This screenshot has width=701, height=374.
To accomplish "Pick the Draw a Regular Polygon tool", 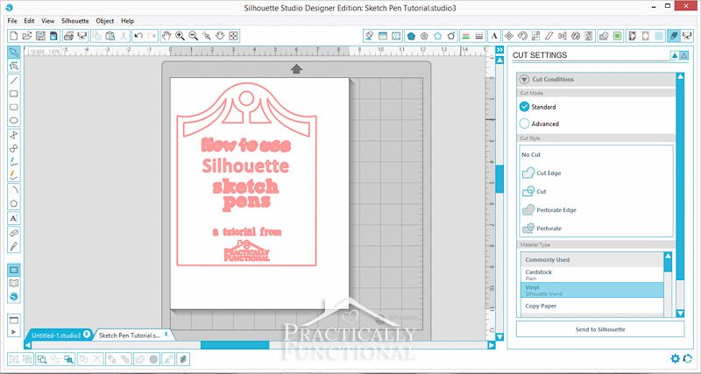I will (14, 203).
